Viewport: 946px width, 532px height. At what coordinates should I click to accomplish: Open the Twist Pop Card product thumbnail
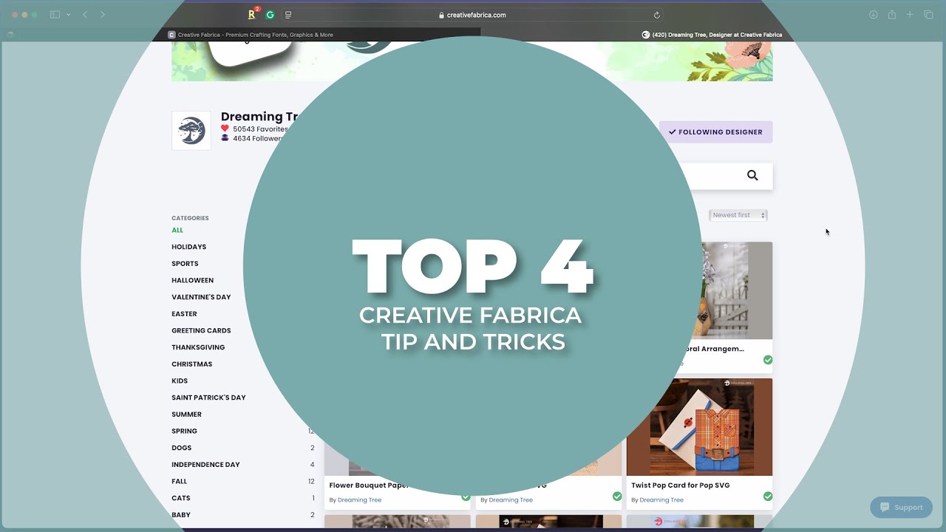(699, 427)
